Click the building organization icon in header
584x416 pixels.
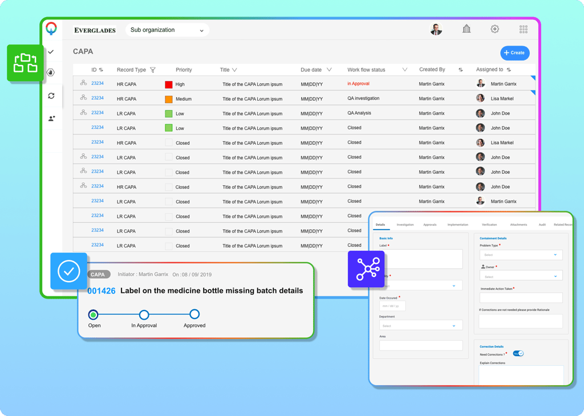click(467, 28)
